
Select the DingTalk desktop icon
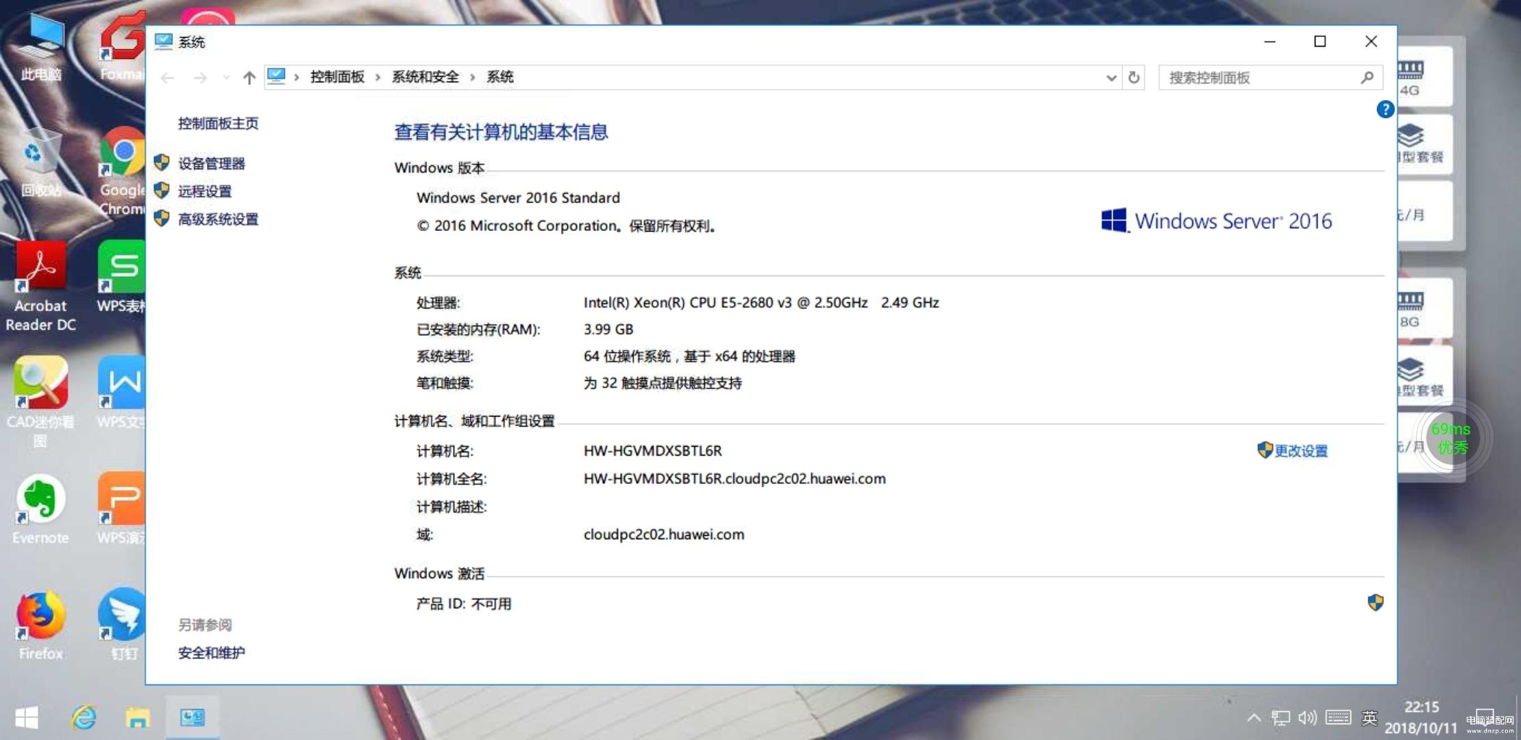123,624
